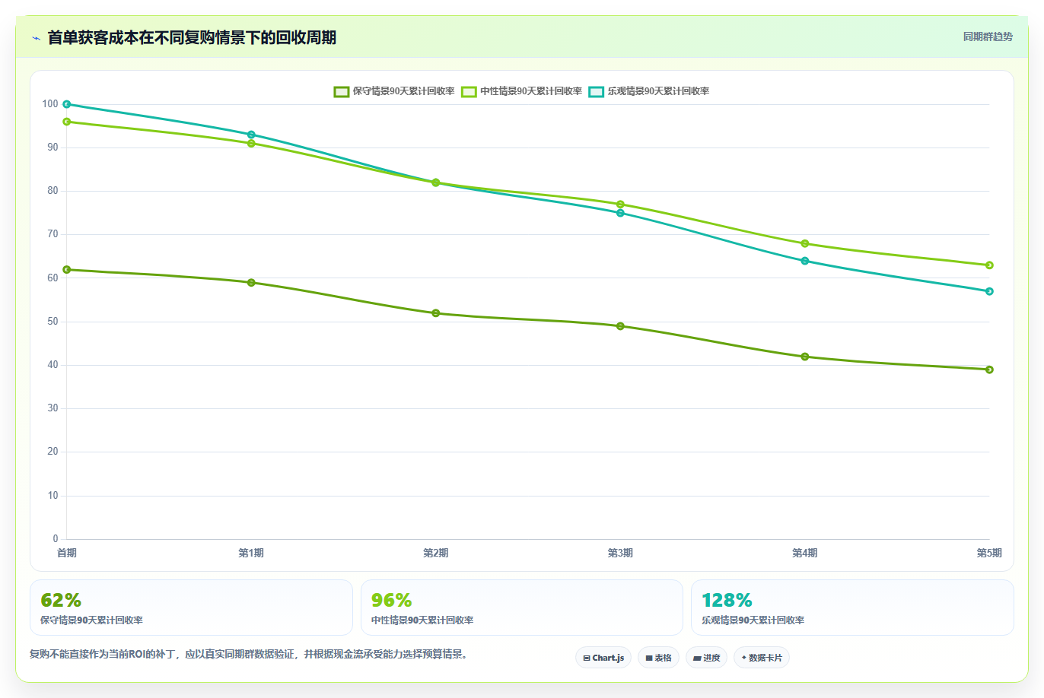Click neutral line point at 第4期
The width and height of the screenshot is (1044, 698).
point(805,243)
